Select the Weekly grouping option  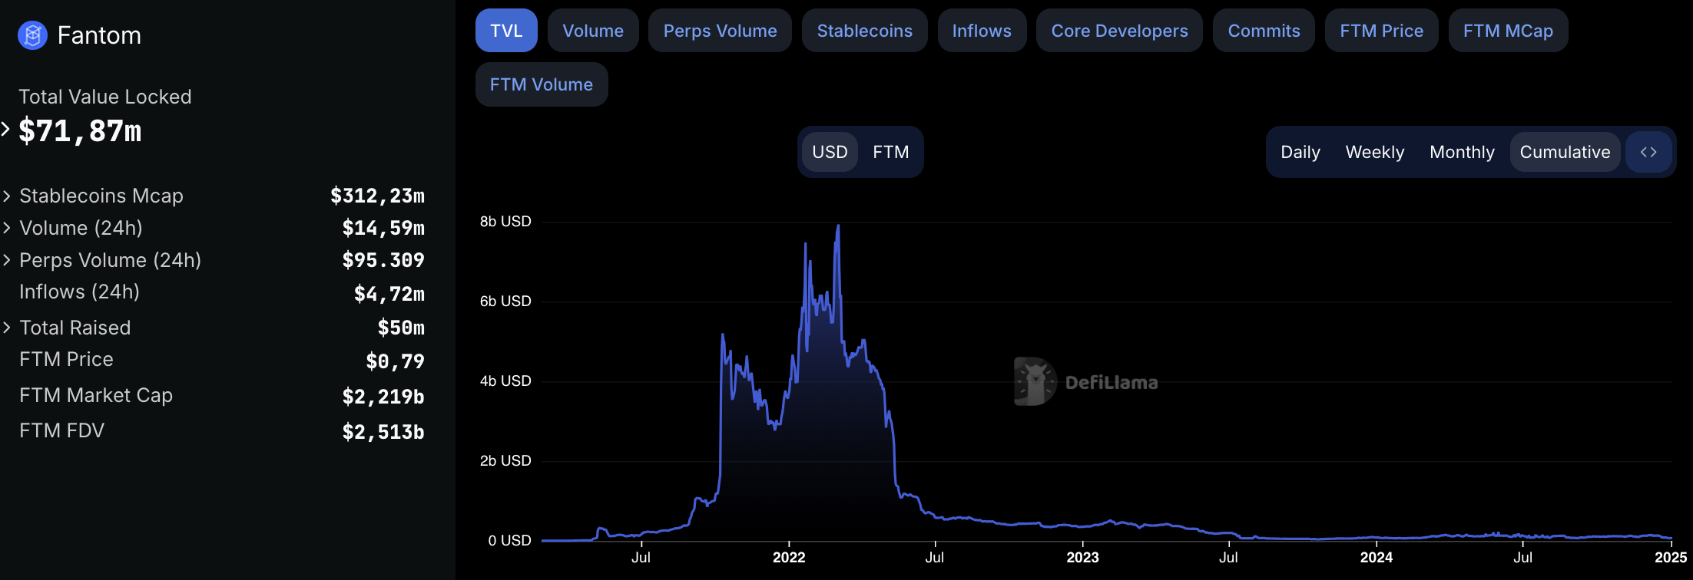[x=1375, y=152]
